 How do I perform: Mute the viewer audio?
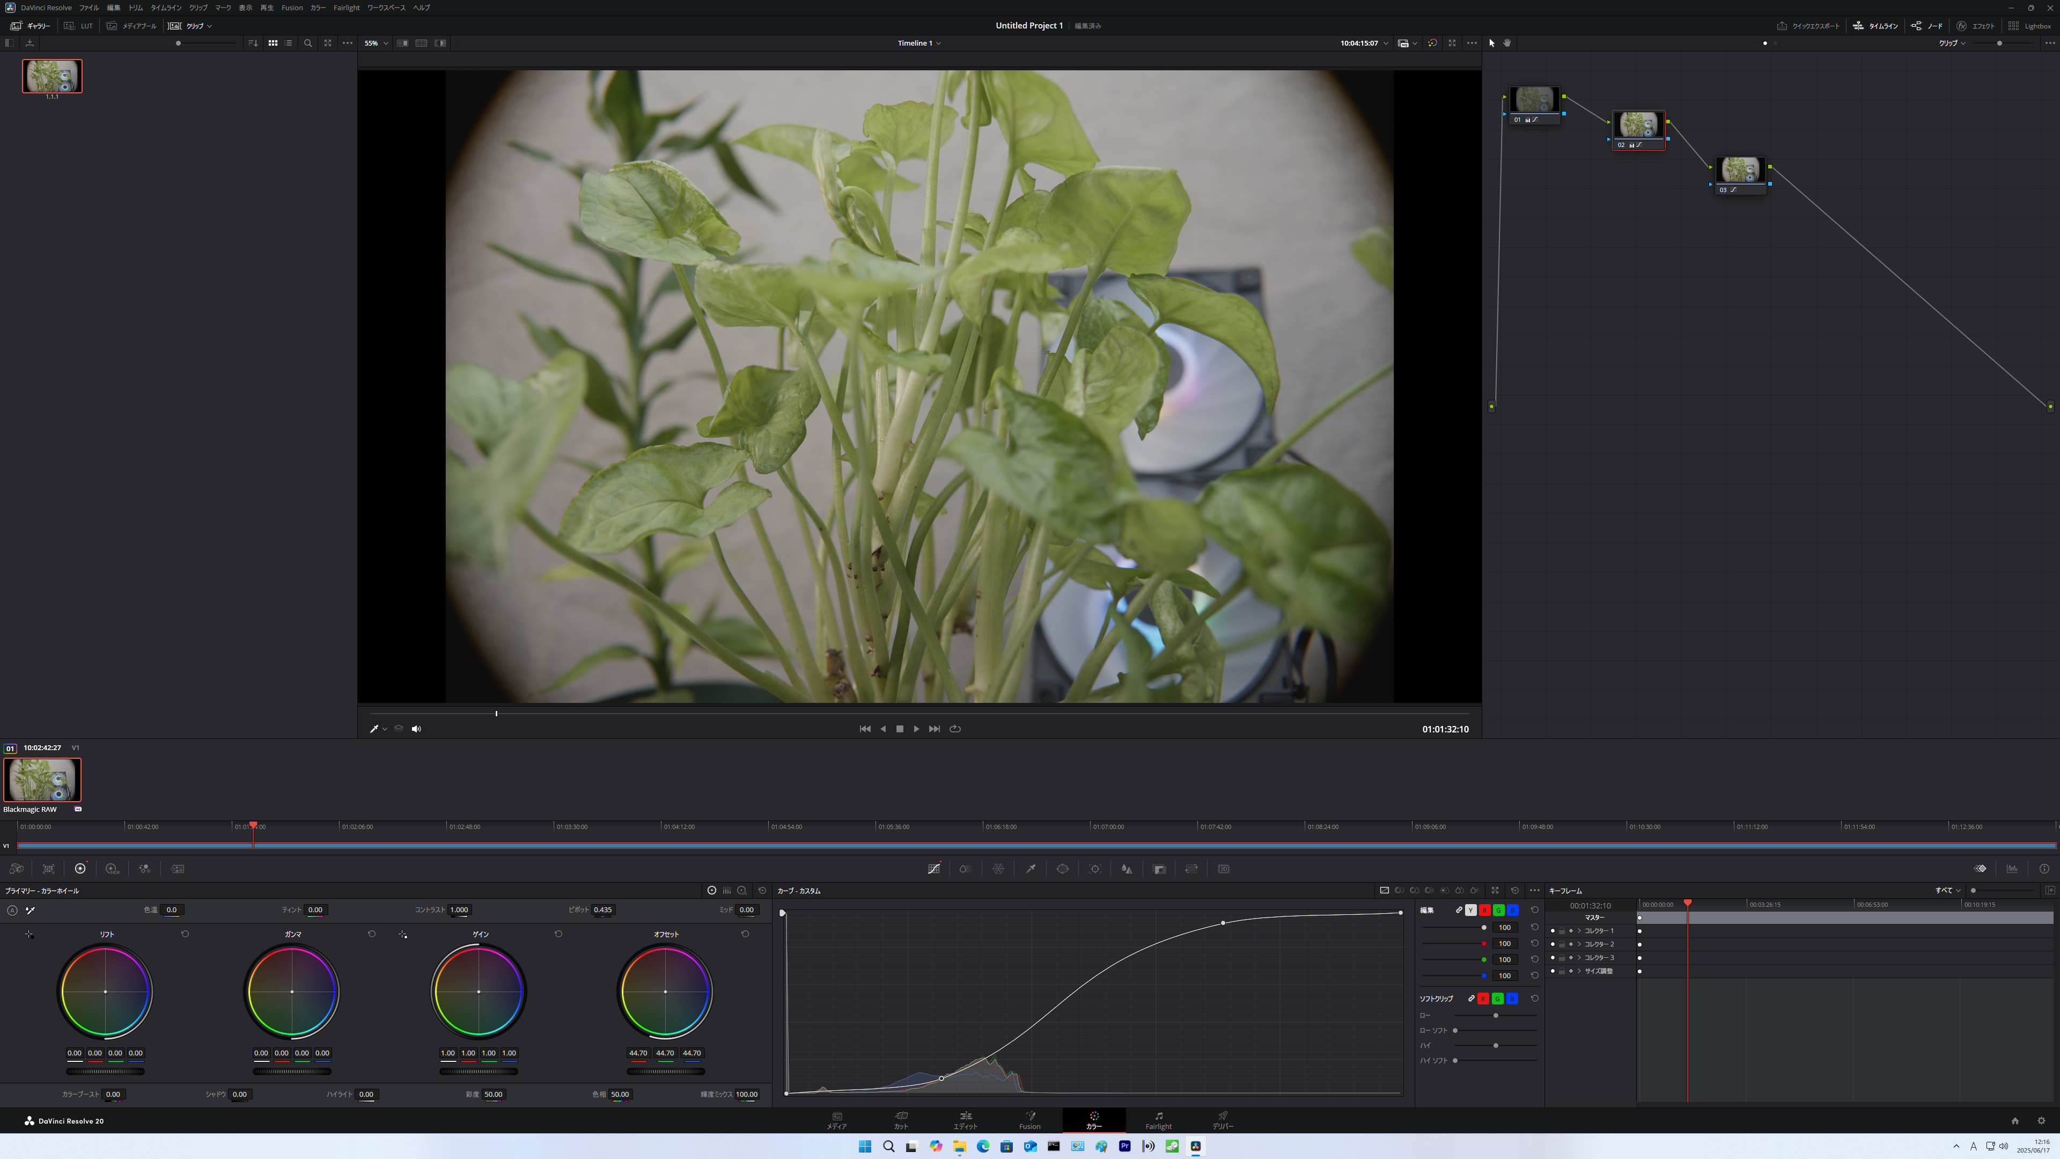416,729
